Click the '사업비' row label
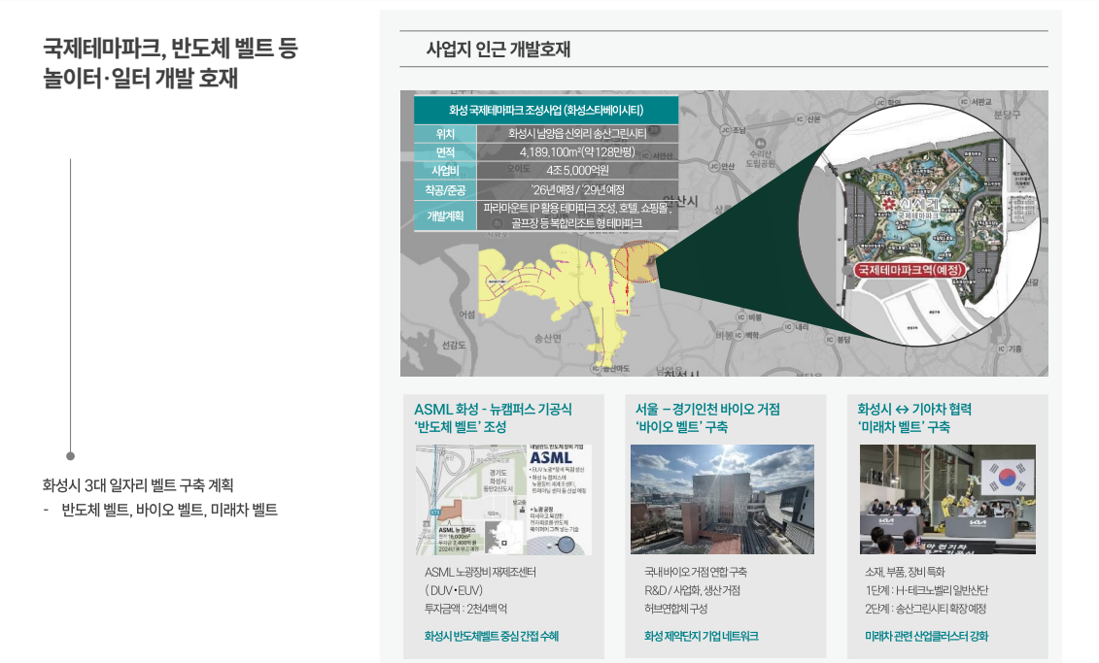 coord(445,170)
